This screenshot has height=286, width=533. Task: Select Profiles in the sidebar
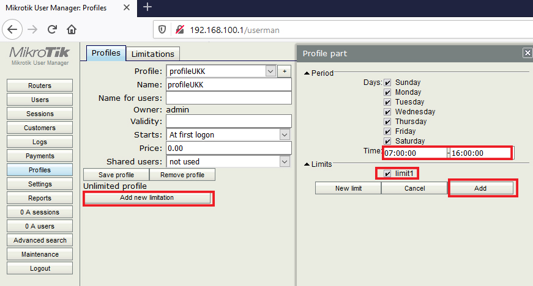[40, 170]
